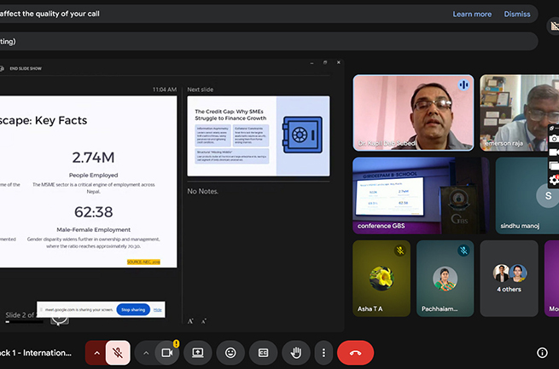Viewport: 559px width, 369px height.
Task: Click the increase notes font size icon
Action: click(x=191, y=321)
